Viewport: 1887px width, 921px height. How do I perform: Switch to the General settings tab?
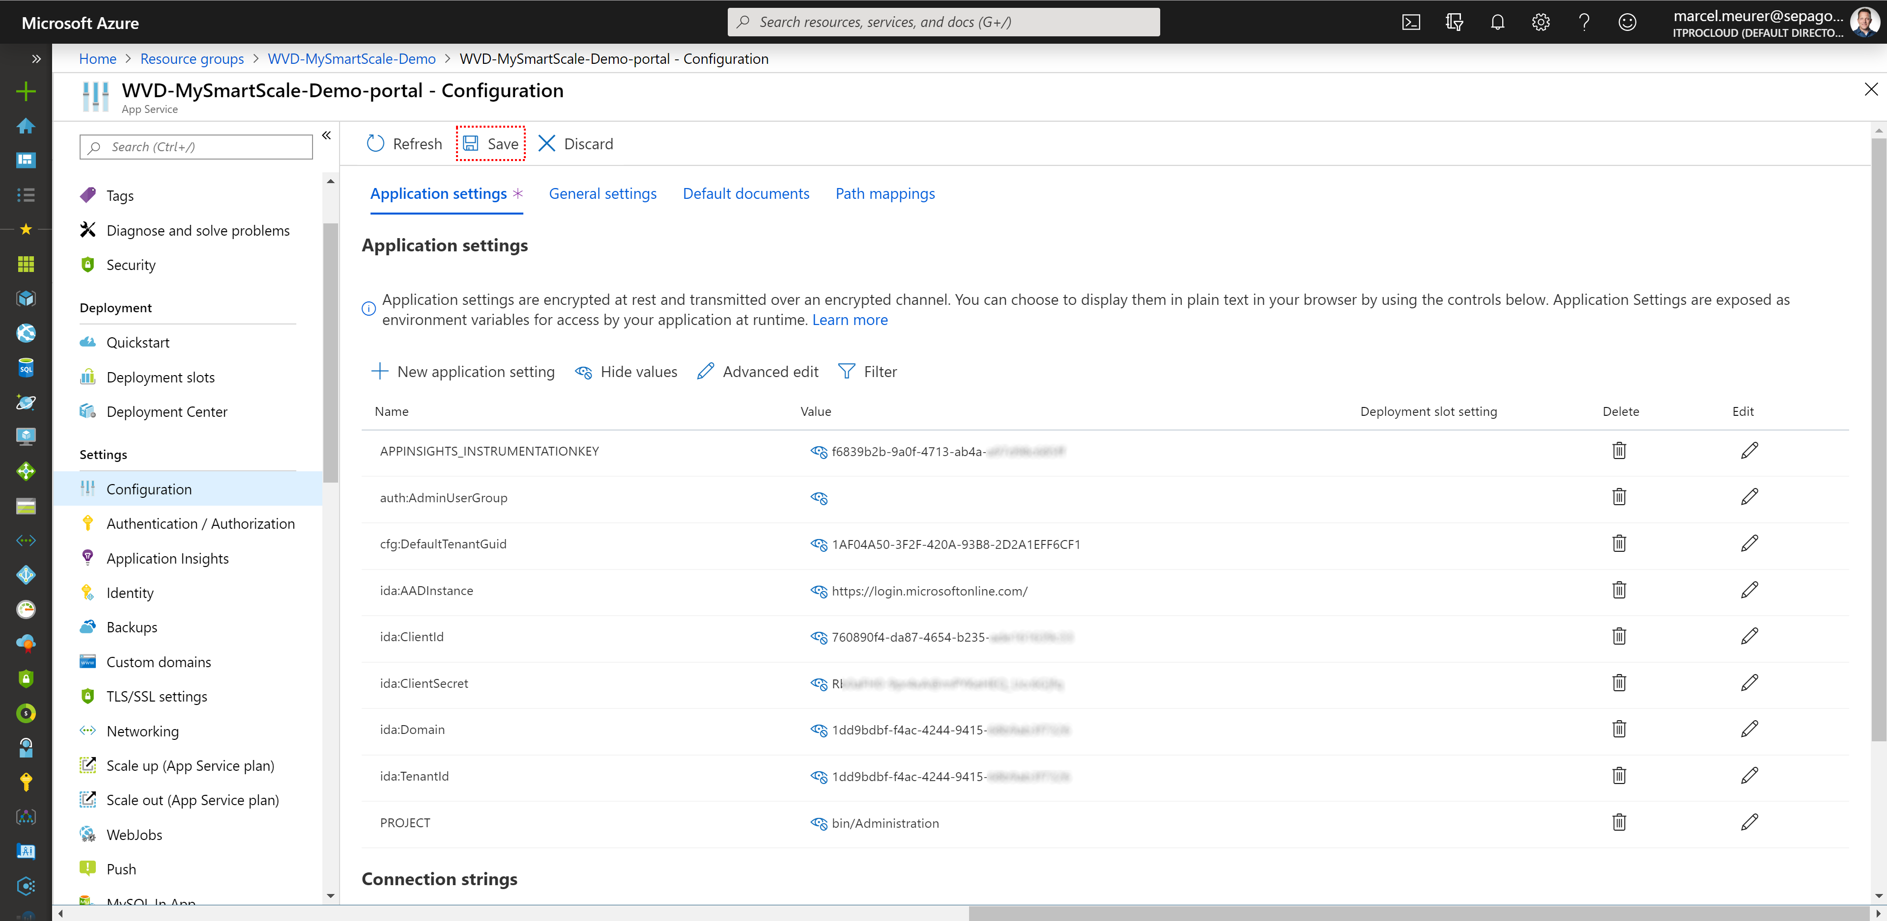[x=602, y=193]
